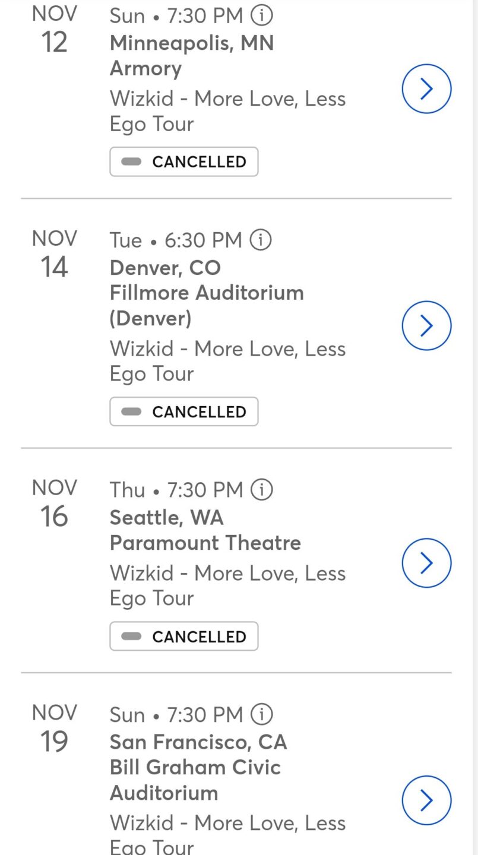Tap Seattle, WA Paramount Theatre title
This screenshot has height=855, width=478.
pyautogui.click(x=205, y=530)
